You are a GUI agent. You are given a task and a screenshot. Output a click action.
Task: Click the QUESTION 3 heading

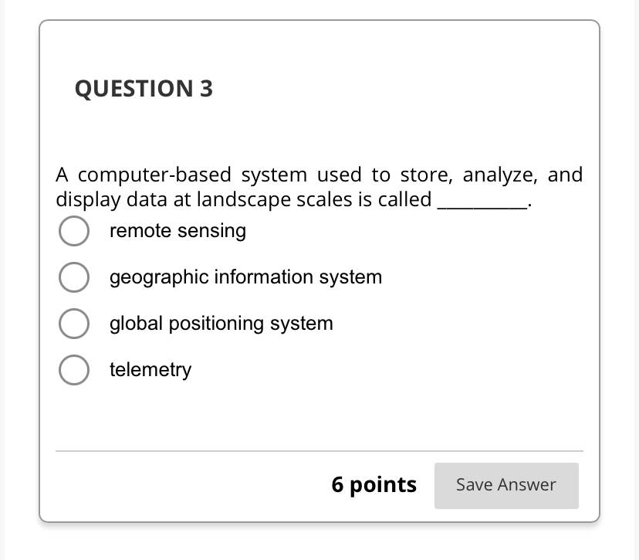(x=144, y=90)
